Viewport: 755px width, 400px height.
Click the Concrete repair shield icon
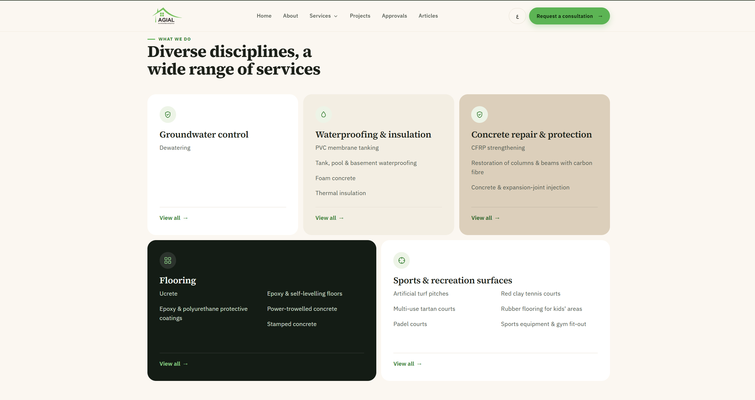[480, 115]
